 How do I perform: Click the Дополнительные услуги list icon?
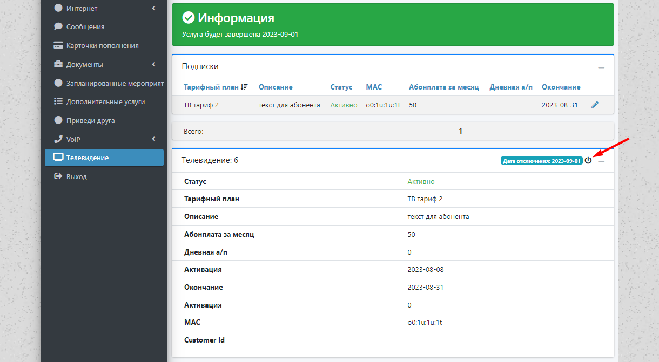(x=58, y=101)
